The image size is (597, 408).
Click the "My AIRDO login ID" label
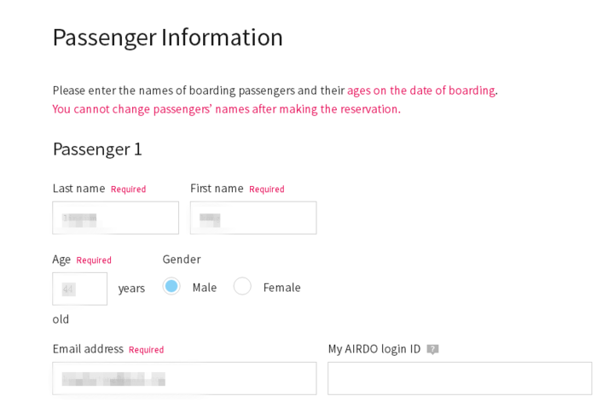(x=374, y=349)
